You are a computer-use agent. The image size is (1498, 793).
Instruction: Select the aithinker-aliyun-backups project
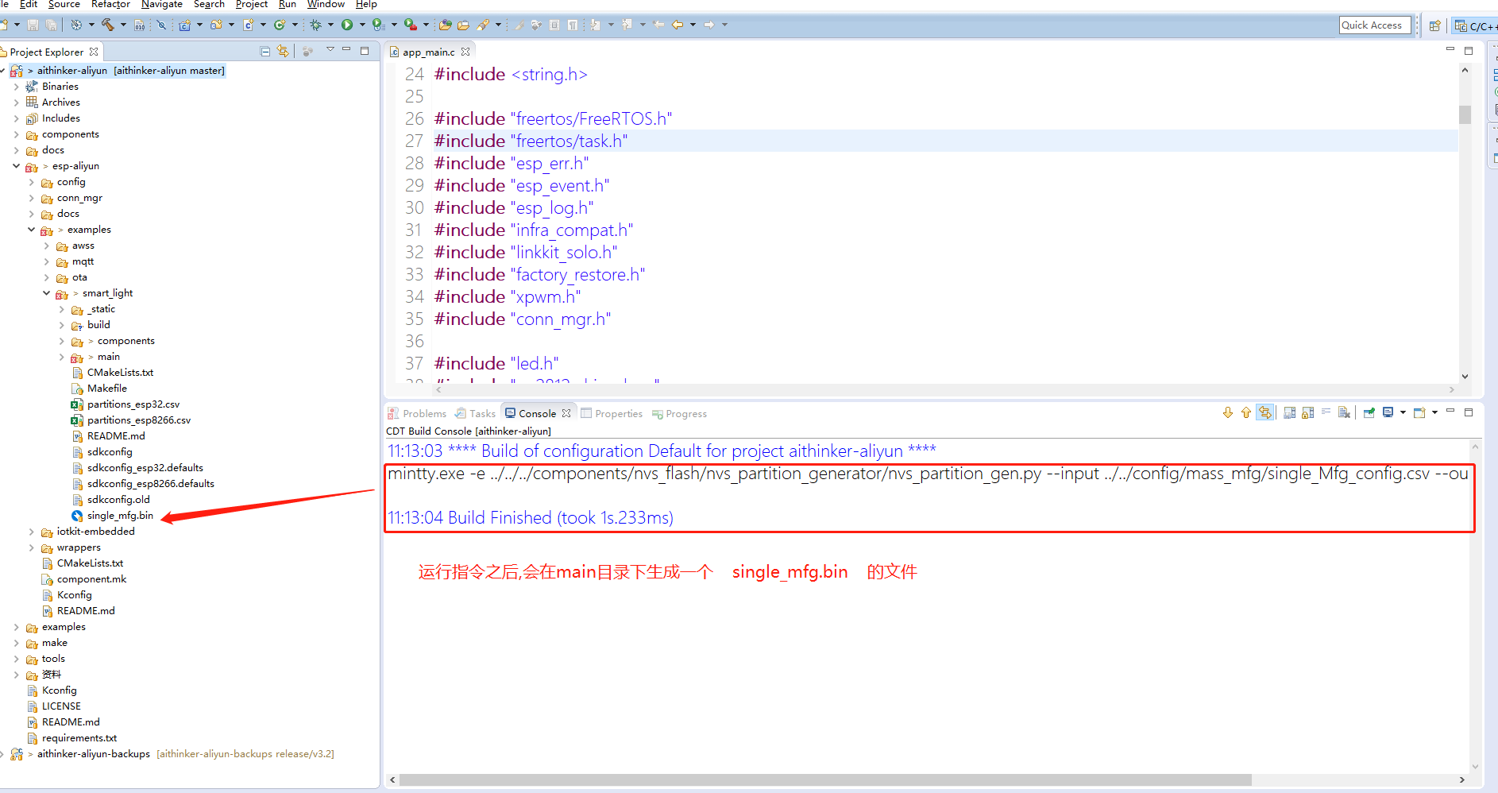coord(94,754)
